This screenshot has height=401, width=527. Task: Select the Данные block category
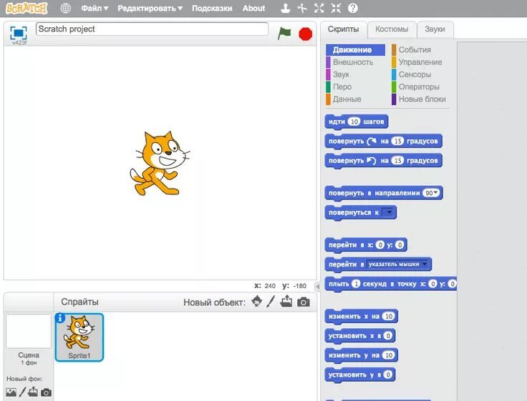(x=347, y=99)
